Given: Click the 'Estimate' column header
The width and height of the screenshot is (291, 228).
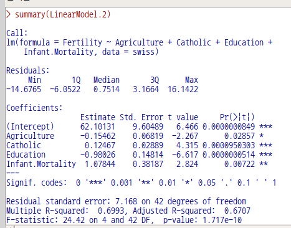Looking at the screenshot, I should 98,117.
